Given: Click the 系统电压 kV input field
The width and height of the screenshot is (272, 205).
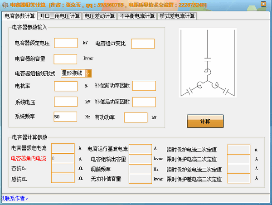Looking at the screenshot, I should pyautogui.click(x=66, y=102).
